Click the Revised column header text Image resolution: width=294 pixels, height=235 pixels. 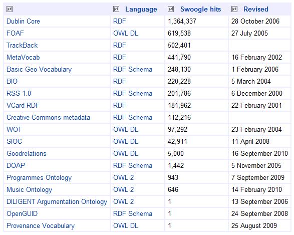(256, 9)
